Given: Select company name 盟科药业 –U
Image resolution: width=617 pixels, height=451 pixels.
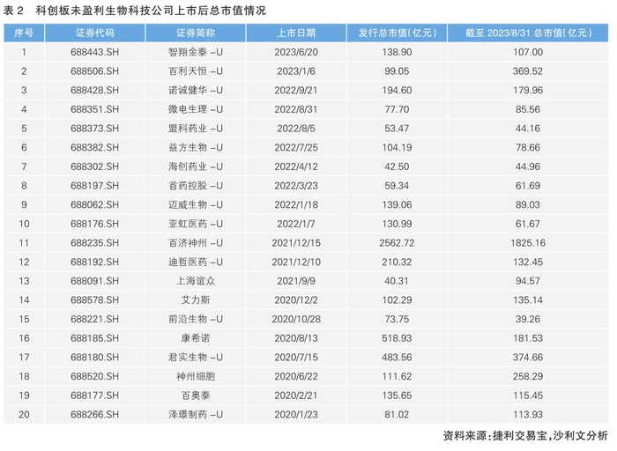Looking at the screenshot, I should [196, 129].
